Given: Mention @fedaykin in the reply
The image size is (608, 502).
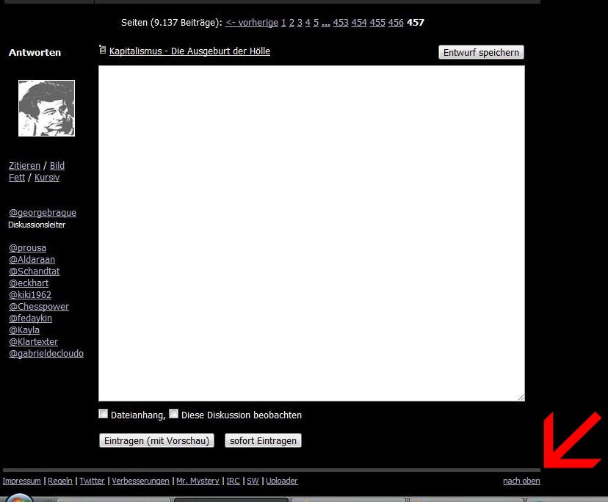Looking at the screenshot, I should pyautogui.click(x=30, y=319).
